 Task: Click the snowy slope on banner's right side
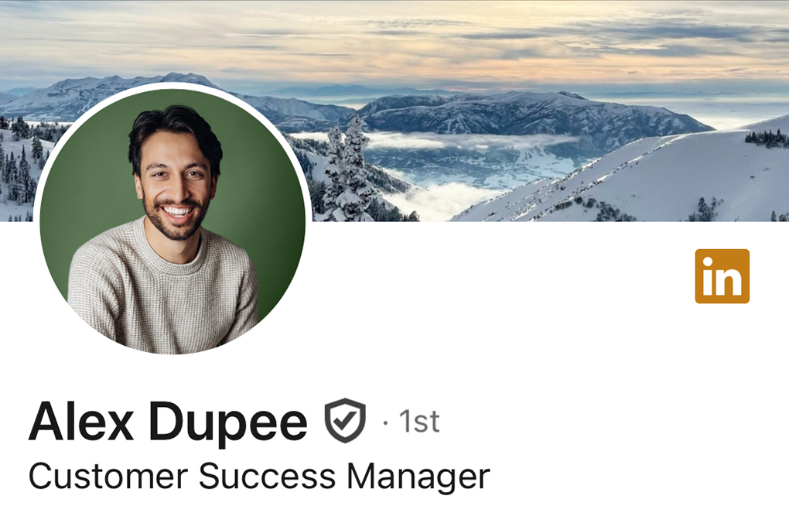click(x=654, y=181)
